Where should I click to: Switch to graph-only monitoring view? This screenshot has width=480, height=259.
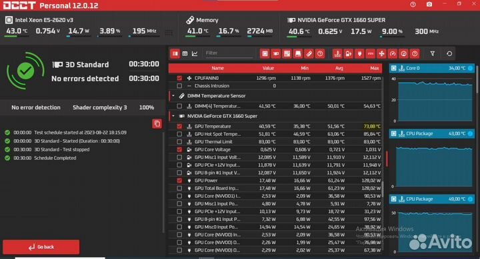point(195,53)
